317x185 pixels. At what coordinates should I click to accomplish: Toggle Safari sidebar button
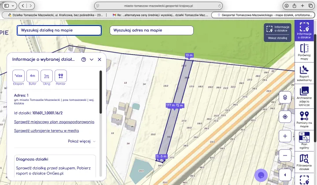pos(7,6)
